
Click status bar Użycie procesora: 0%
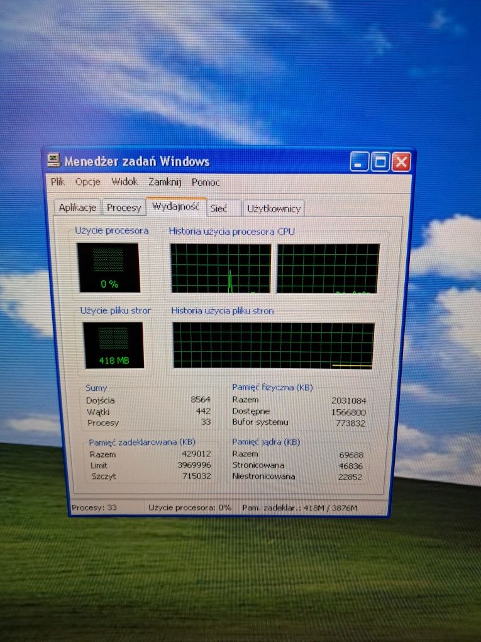[190, 508]
